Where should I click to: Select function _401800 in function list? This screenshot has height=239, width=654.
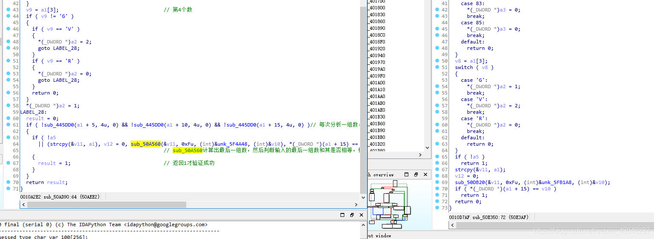tap(377, 7)
